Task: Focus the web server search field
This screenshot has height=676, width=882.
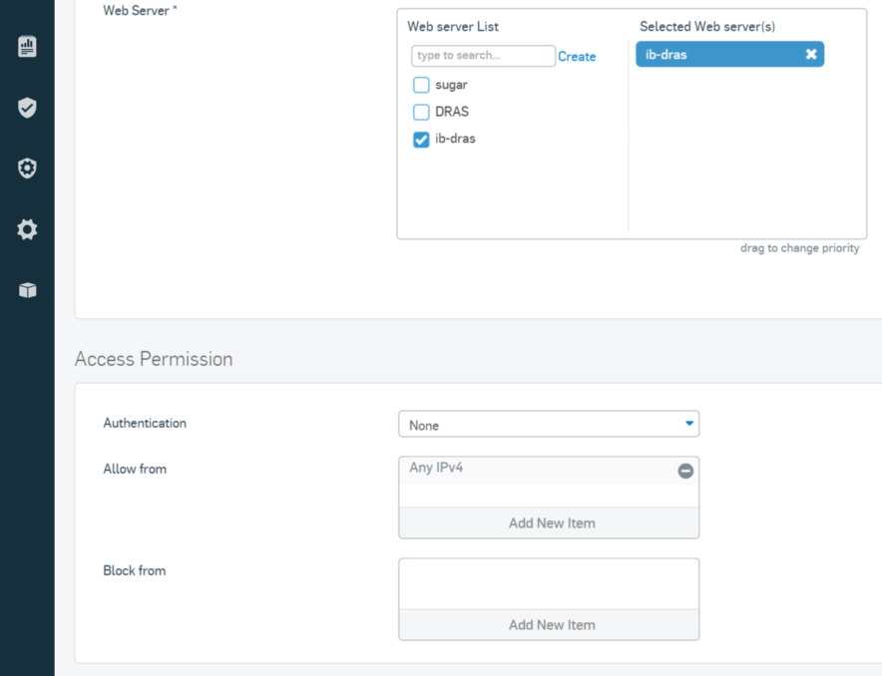Action: [x=483, y=56]
